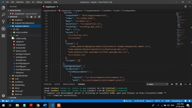Collapse all folders in Explorer
The image size is (192, 108).
click(39, 17)
